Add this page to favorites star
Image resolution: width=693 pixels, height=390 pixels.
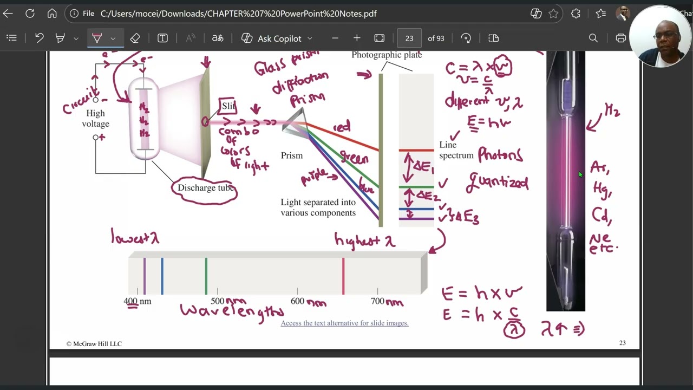click(x=553, y=14)
